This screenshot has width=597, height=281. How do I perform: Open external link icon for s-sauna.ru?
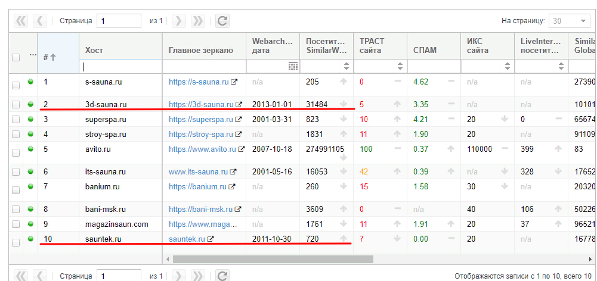tap(235, 82)
